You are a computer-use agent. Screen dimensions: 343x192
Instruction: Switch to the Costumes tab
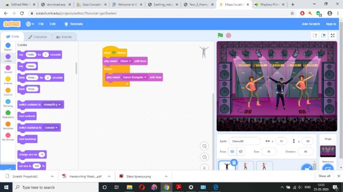[38, 37]
